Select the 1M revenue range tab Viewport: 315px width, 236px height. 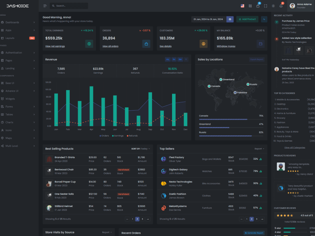point(174,59)
